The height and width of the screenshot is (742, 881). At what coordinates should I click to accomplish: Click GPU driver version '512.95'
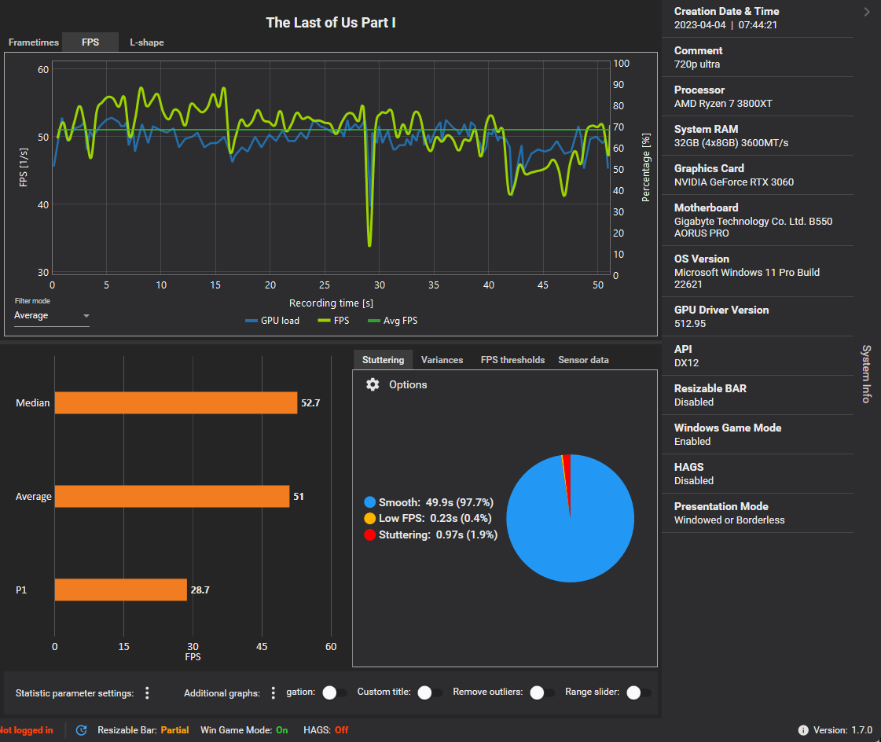pyautogui.click(x=690, y=324)
